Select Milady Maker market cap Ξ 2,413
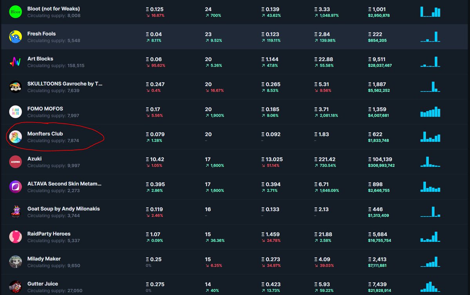The width and height of the screenshot is (470, 295). click(x=378, y=259)
